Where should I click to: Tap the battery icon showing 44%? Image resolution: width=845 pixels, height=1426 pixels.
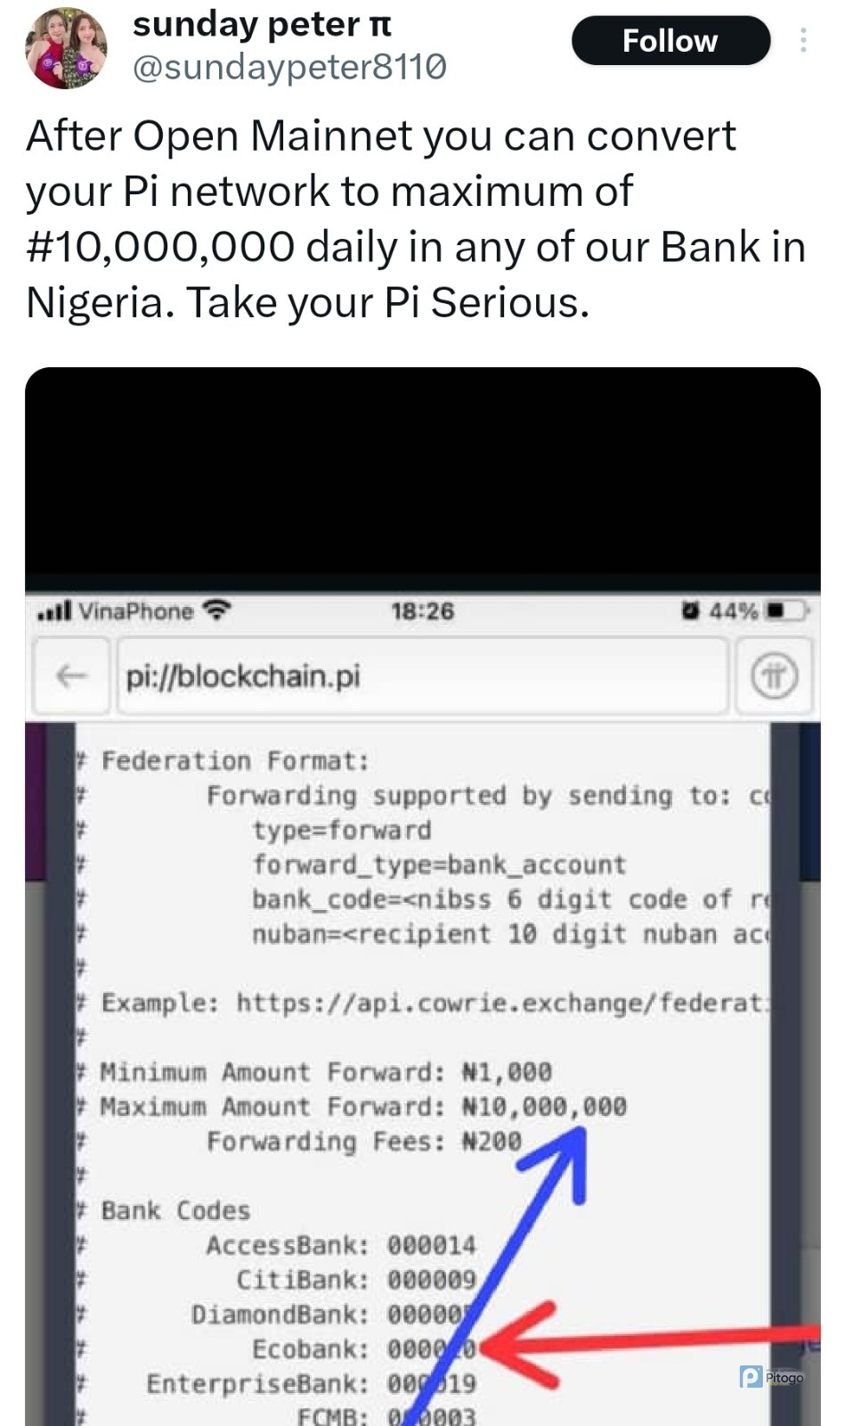pos(786,611)
